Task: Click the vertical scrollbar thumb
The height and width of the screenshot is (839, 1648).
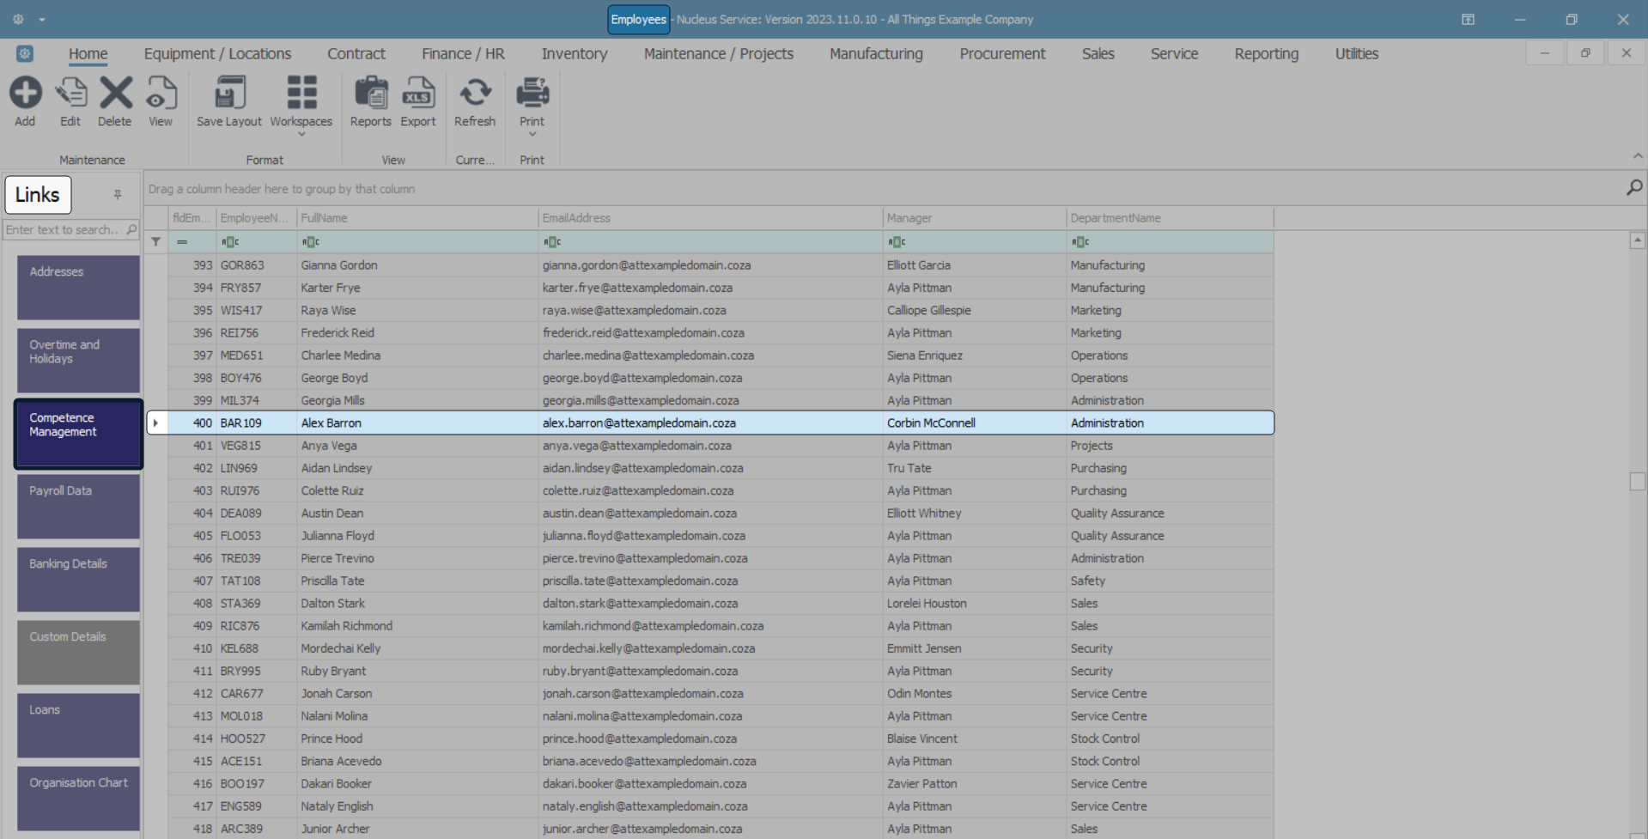Action: [1638, 482]
